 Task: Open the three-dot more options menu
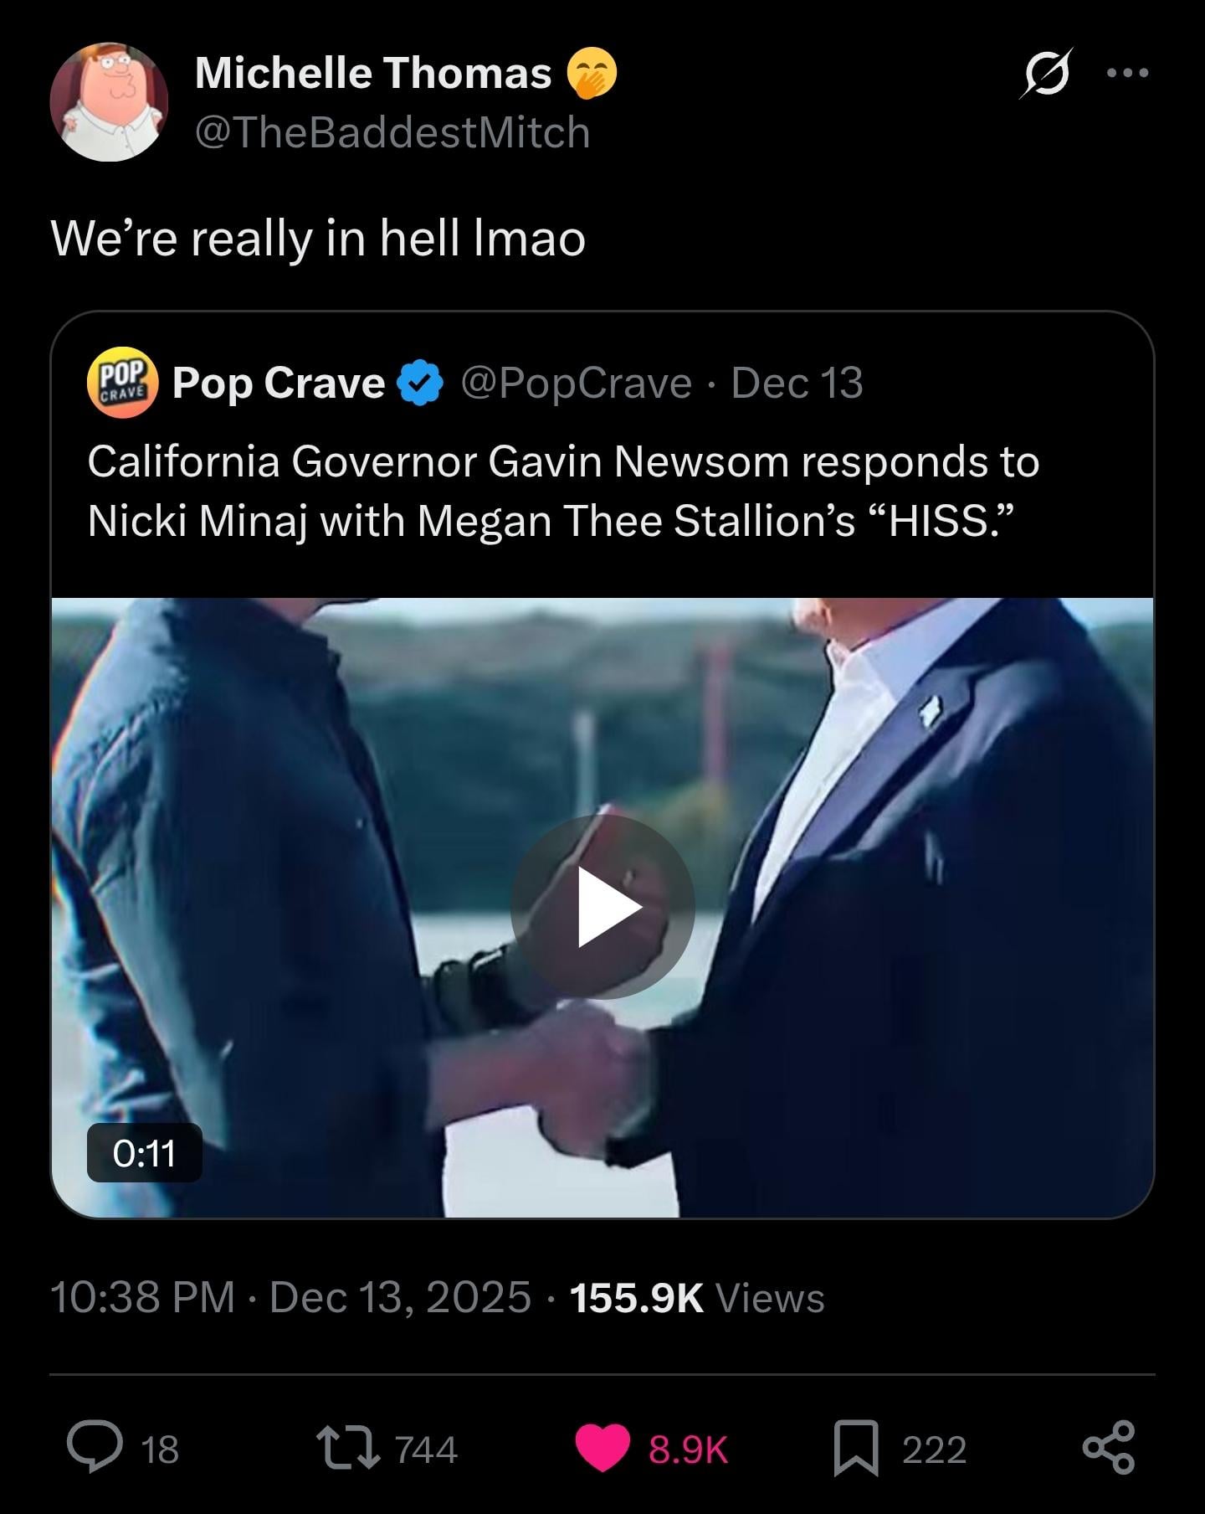[x=1127, y=74]
